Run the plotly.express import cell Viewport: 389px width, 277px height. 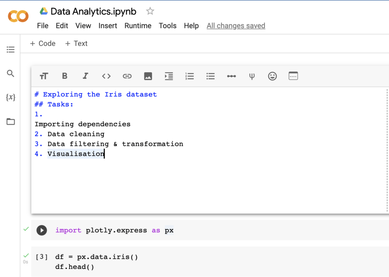[41, 230]
